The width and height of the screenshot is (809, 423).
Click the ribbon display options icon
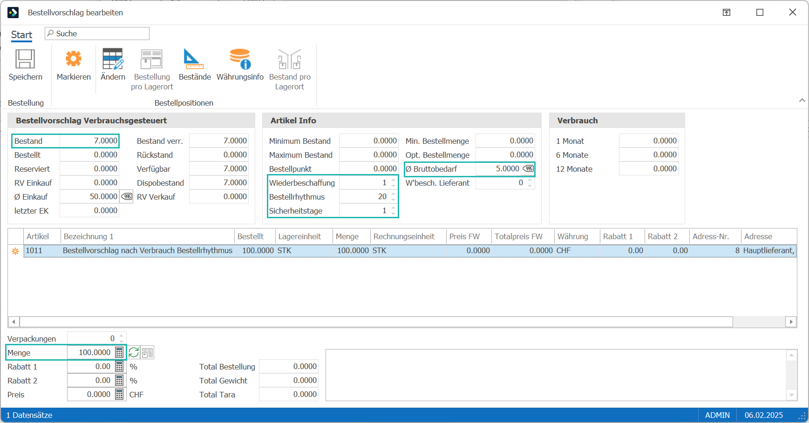click(x=727, y=13)
